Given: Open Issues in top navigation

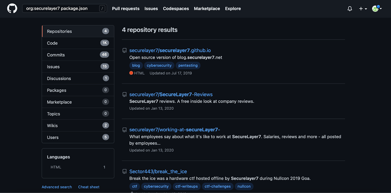Looking at the screenshot, I should point(151,8).
